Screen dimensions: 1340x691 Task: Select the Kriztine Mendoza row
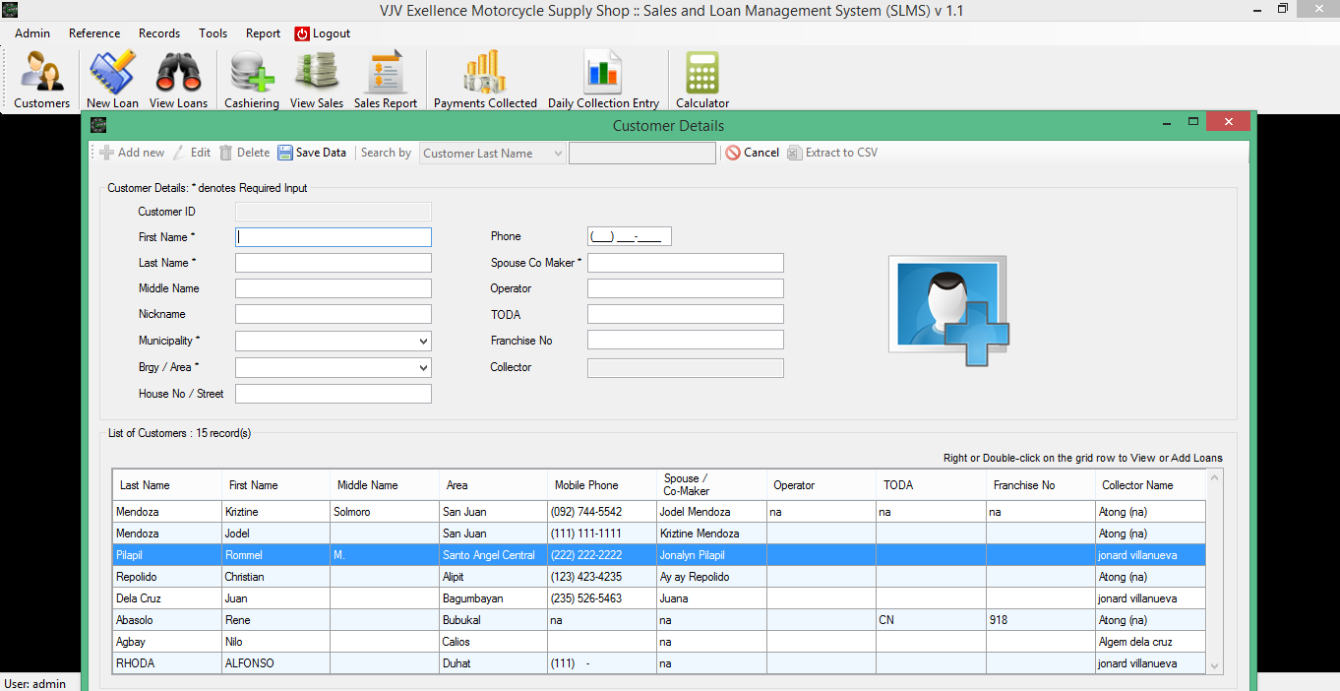pyautogui.click(x=659, y=512)
